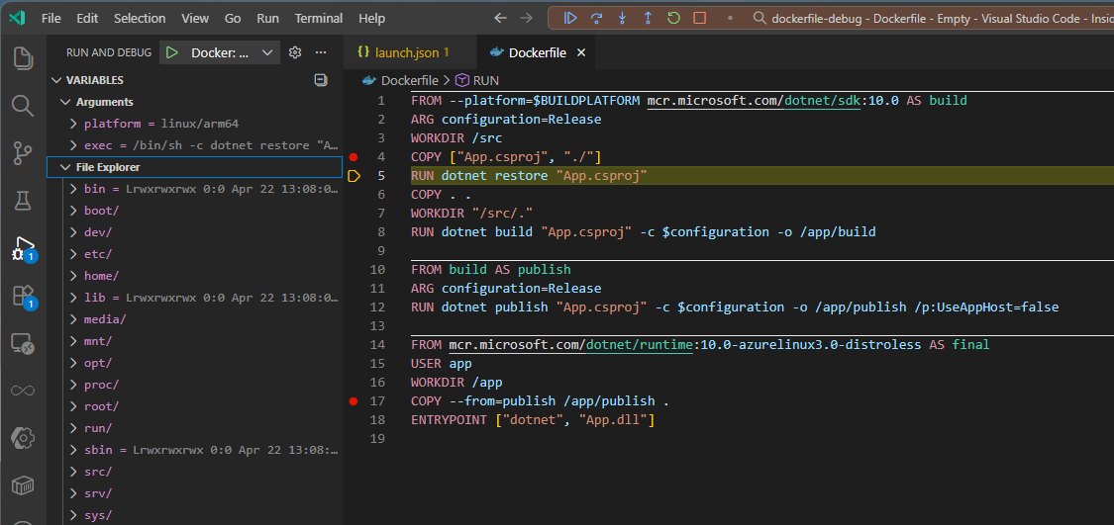The width and height of the screenshot is (1114, 525).
Task: Open launch.json with the gear icon
Action: 294,52
